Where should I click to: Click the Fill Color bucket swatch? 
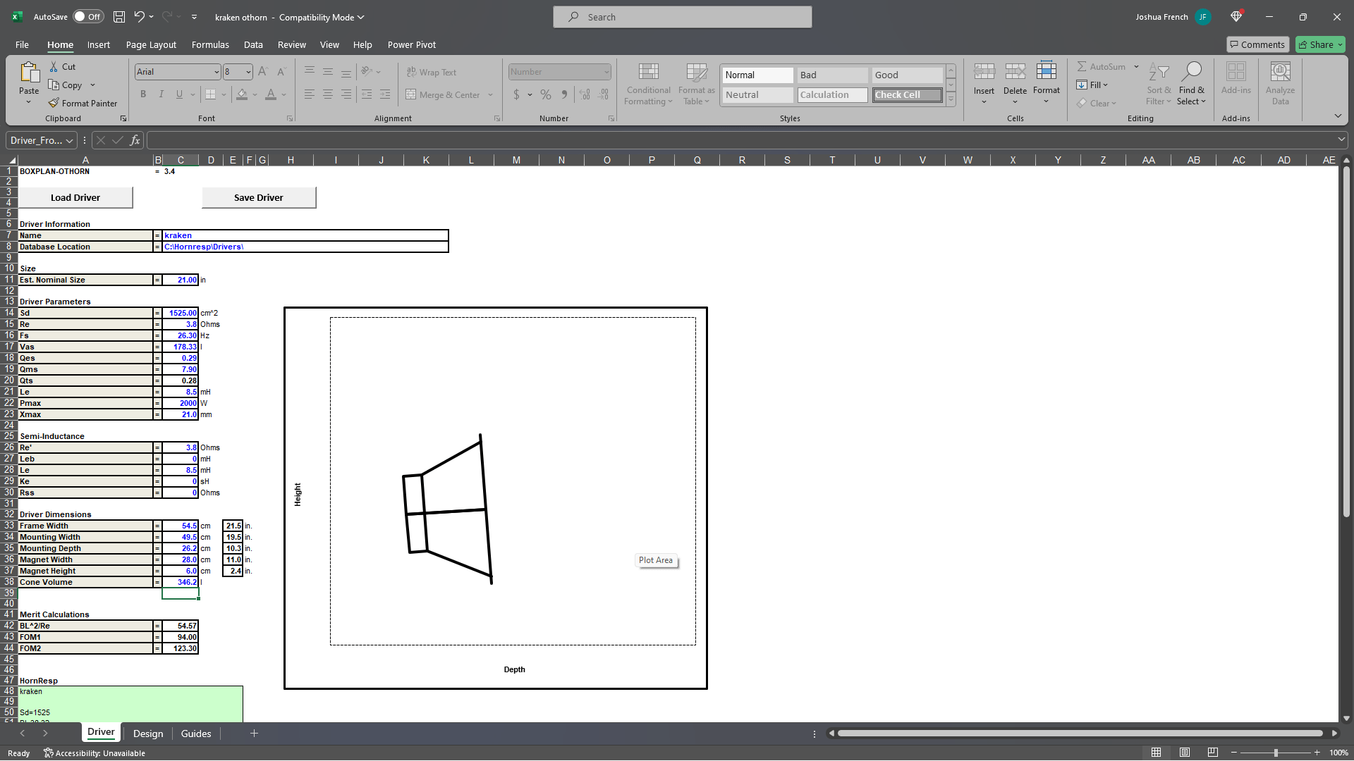coord(242,94)
